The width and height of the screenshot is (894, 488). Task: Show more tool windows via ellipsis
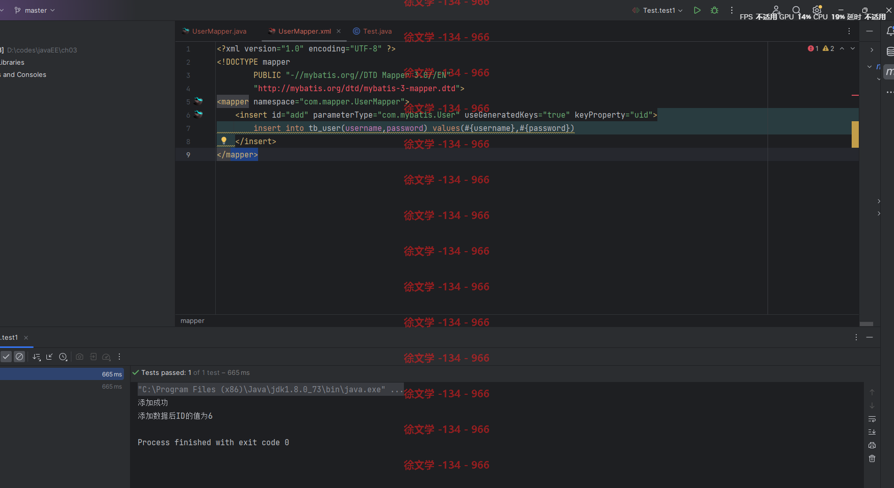[x=890, y=92]
